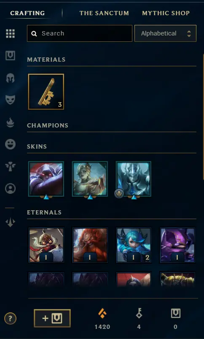Select the red-eyed hooded skin shard
The height and width of the screenshot is (339, 204).
[x=46, y=179]
